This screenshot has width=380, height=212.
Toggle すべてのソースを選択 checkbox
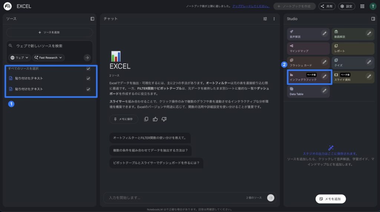pos(88,69)
